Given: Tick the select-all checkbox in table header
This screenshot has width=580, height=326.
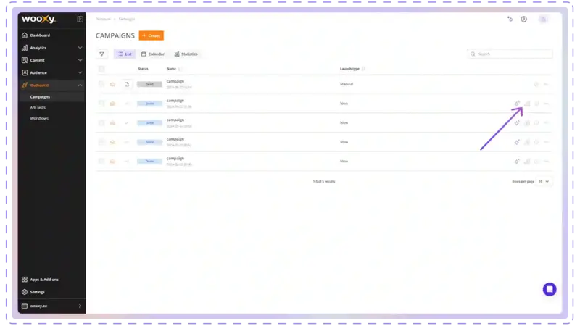Looking at the screenshot, I should pos(101,69).
